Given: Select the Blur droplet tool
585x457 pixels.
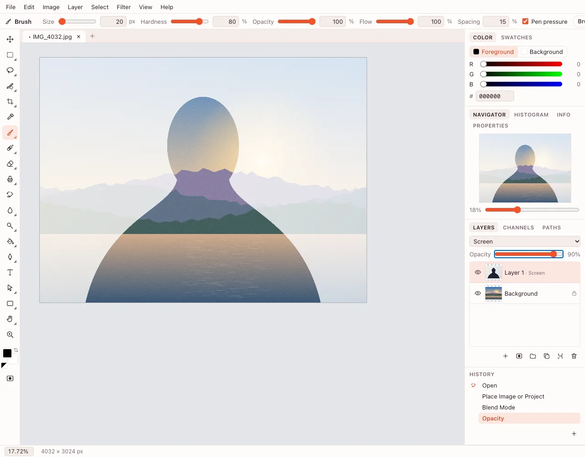Looking at the screenshot, I should pos(10,210).
